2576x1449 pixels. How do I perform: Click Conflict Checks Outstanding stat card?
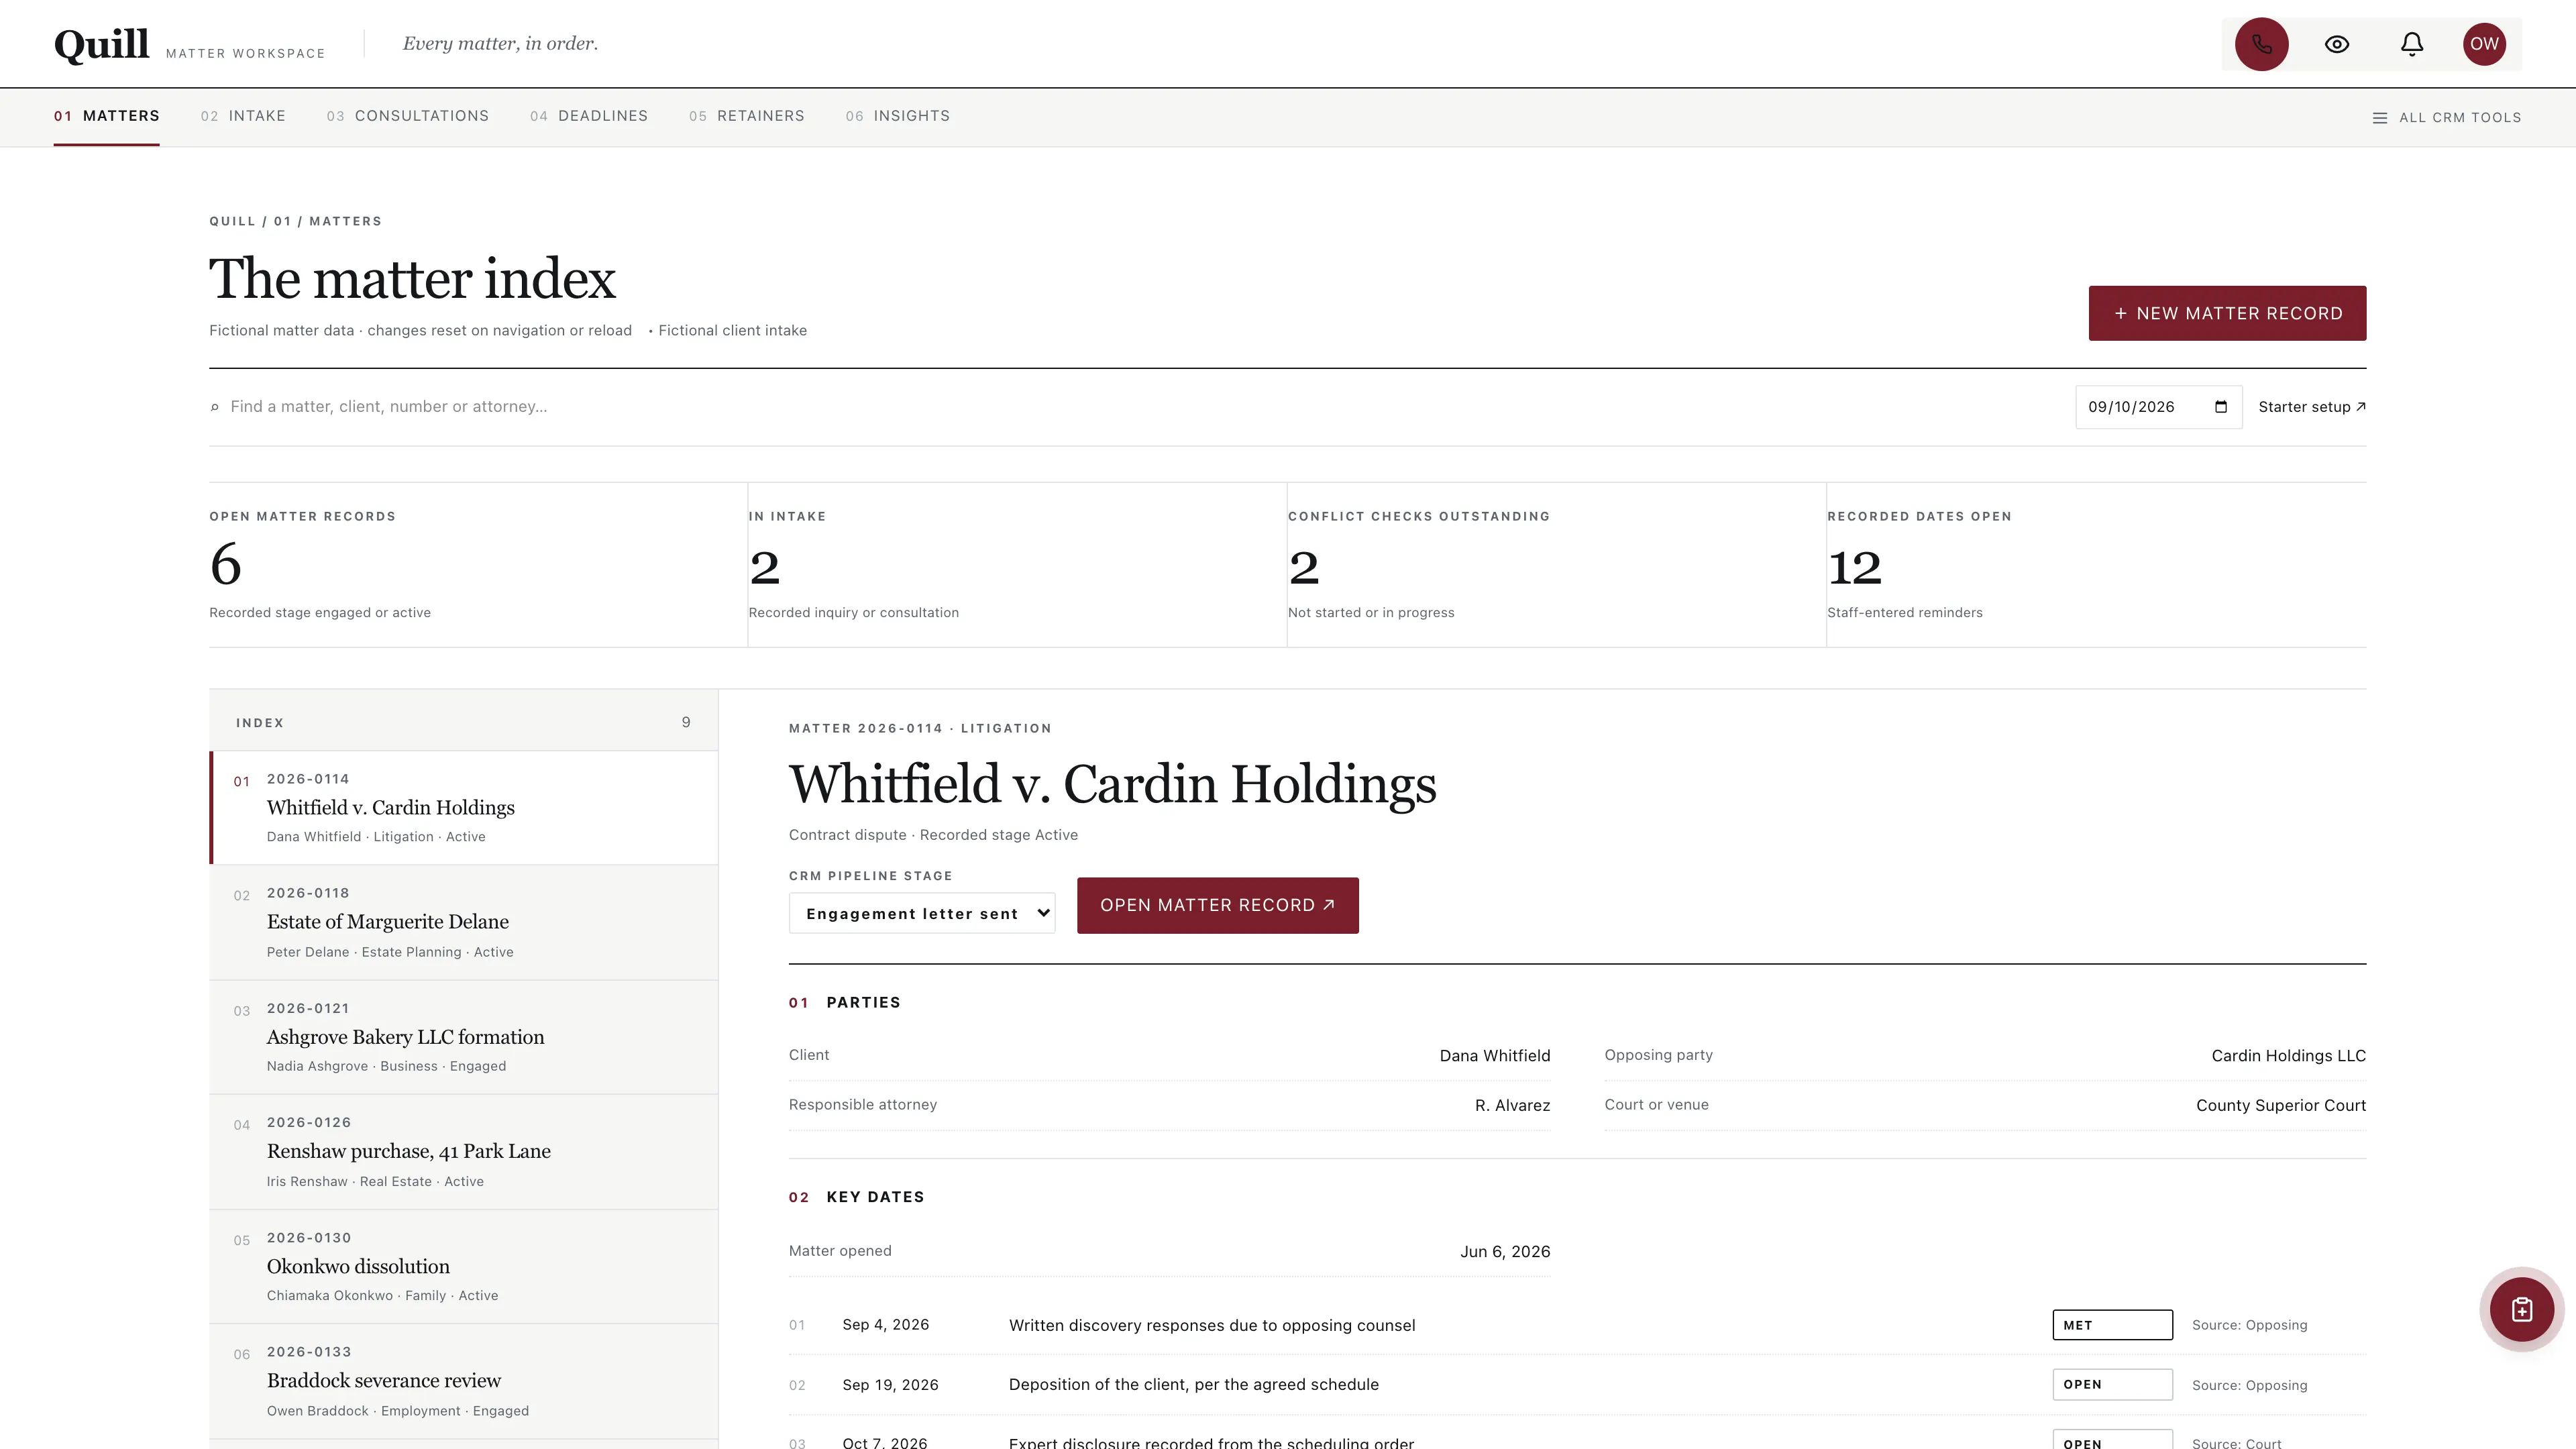pyautogui.click(x=1556, y=565)
